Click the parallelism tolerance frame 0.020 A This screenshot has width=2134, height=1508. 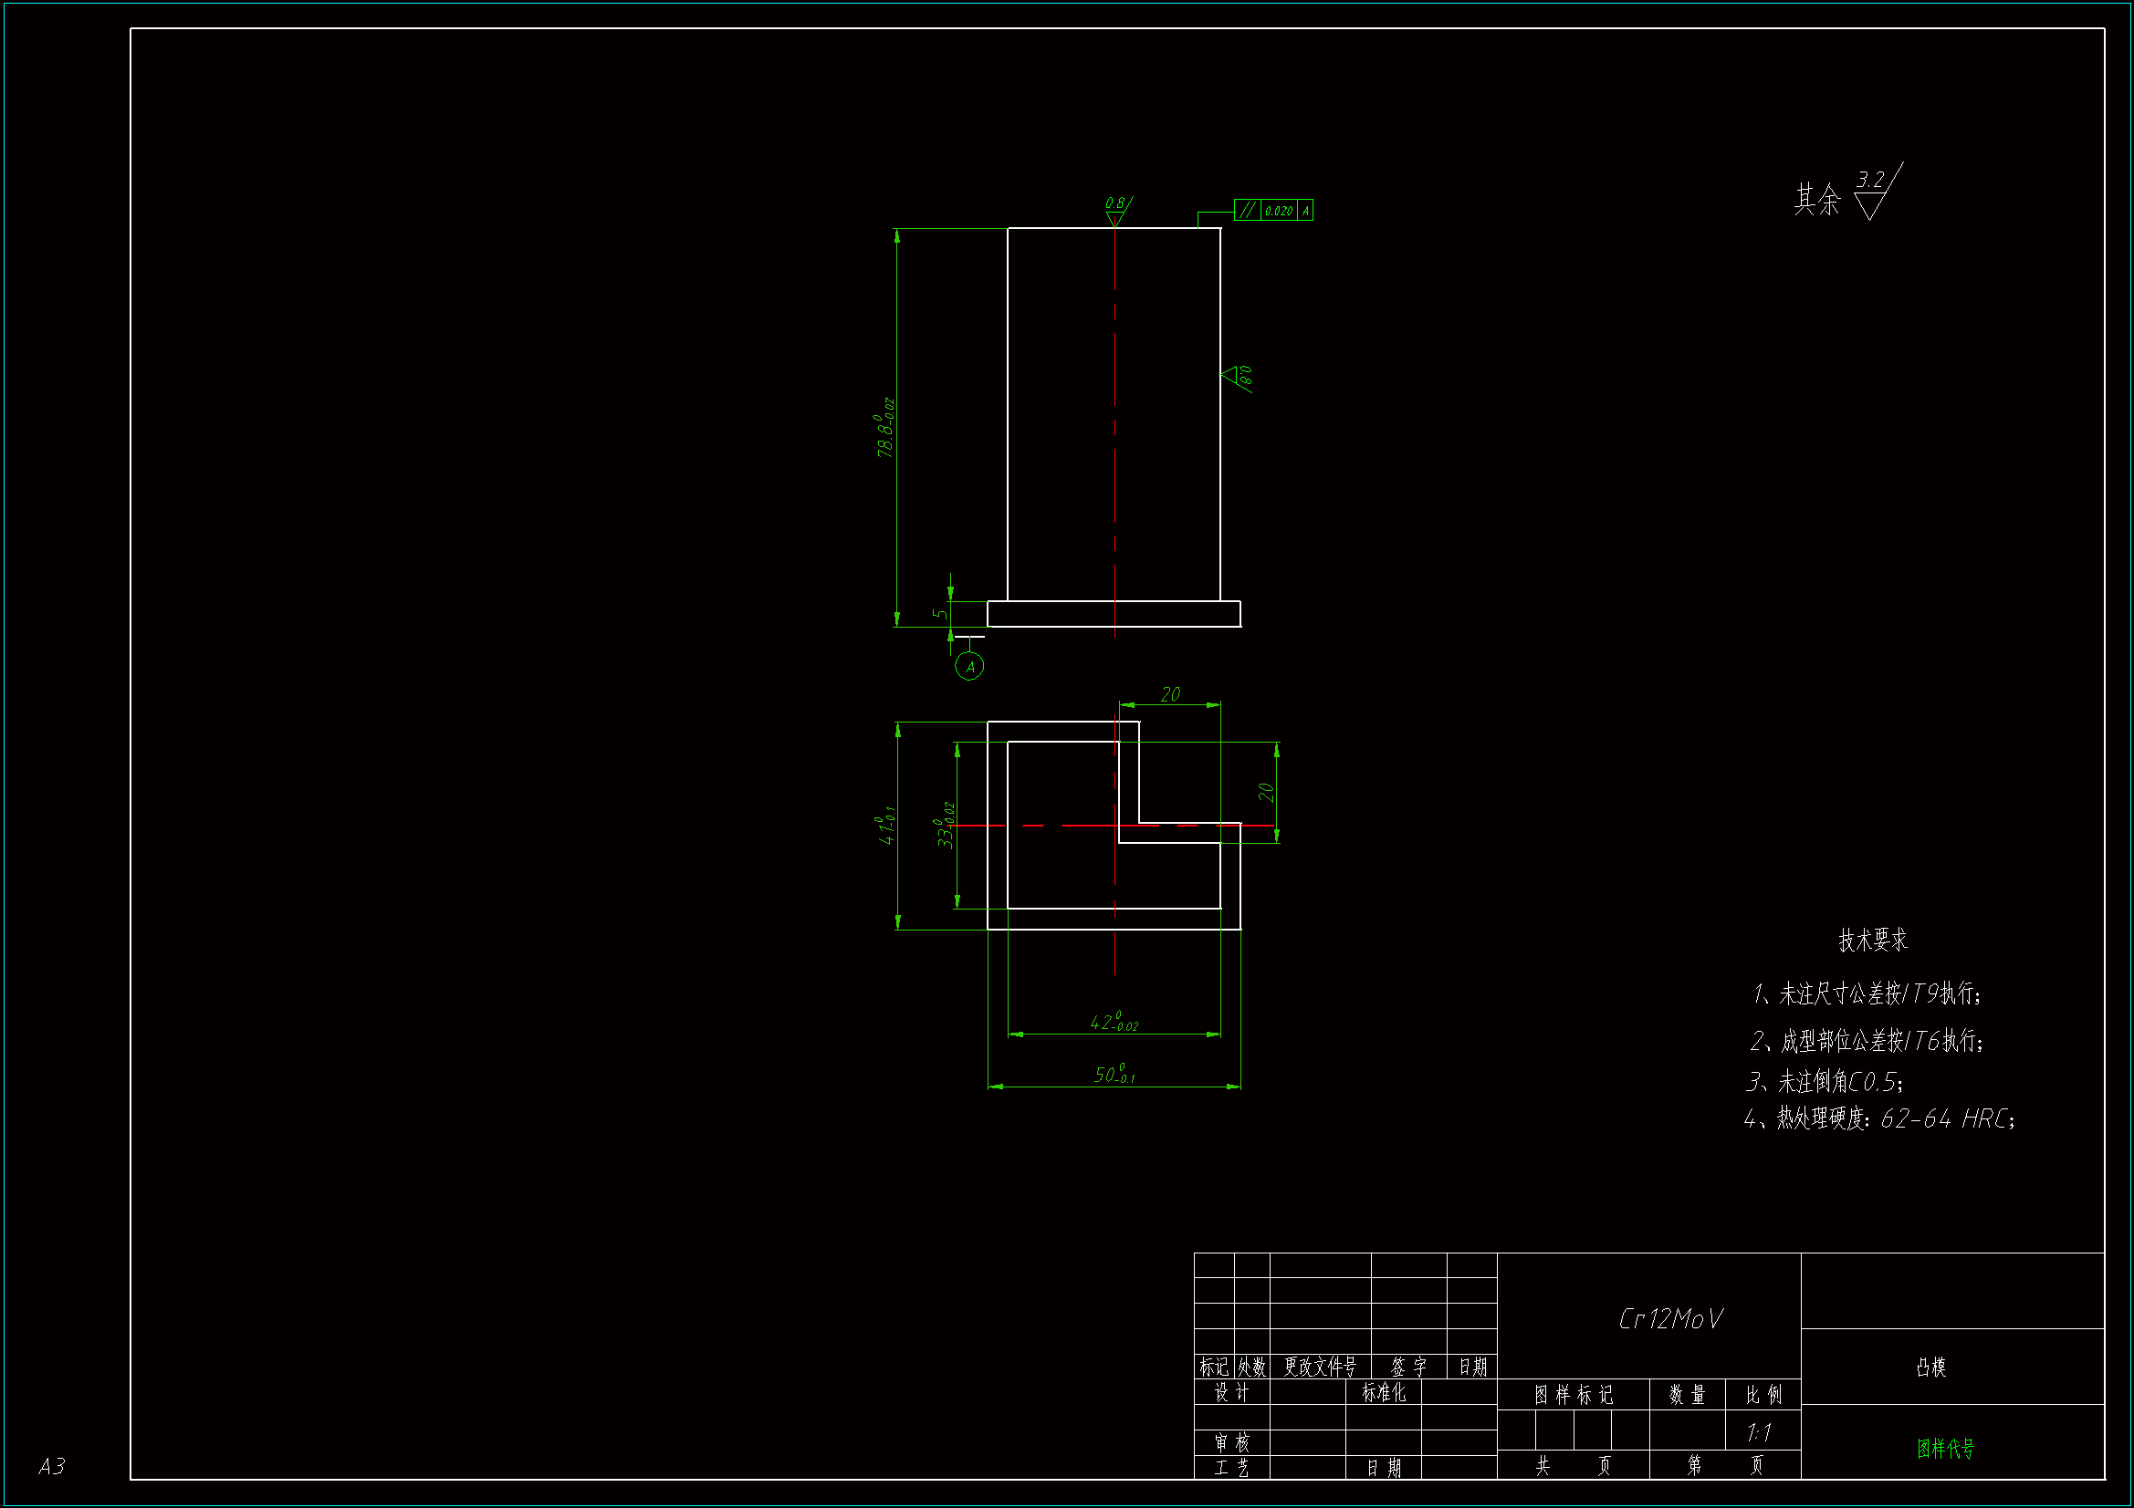coord(1272,210)
